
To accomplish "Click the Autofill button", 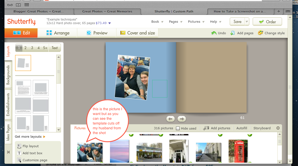I will pos(242,128).
